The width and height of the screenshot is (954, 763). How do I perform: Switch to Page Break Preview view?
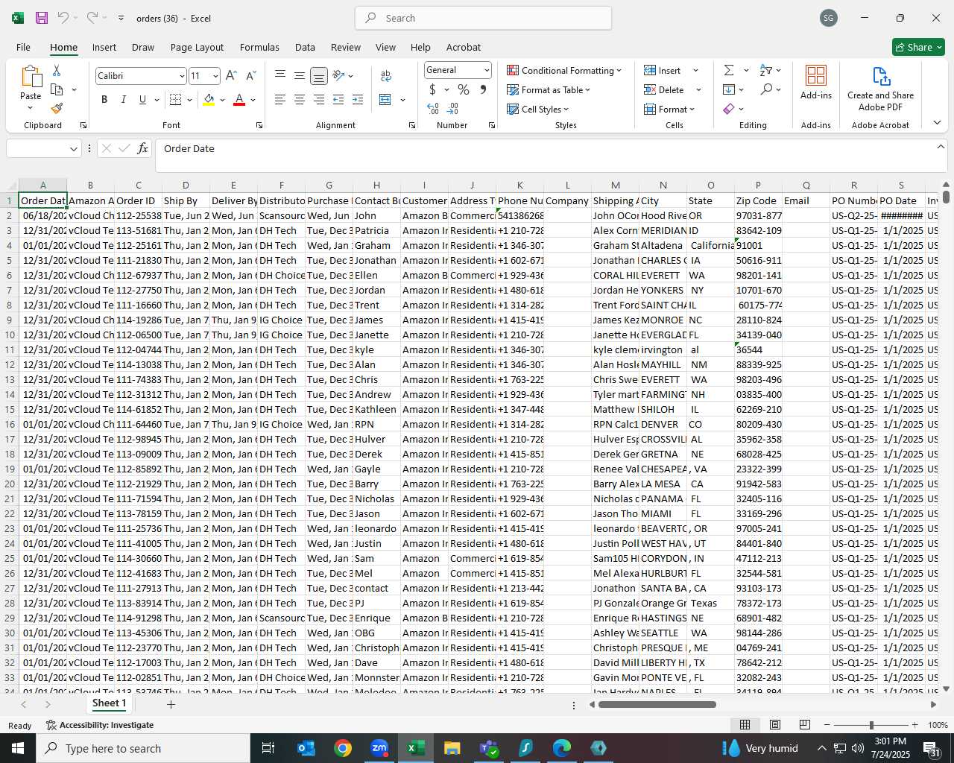804,724
